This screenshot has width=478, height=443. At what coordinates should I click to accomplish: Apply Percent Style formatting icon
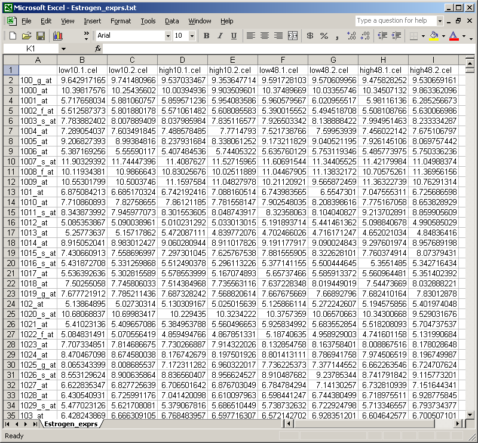[x=324, y=36]
